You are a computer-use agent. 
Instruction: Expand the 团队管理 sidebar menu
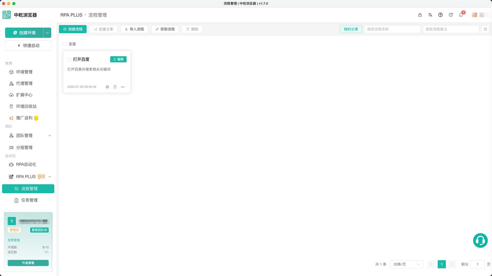(x=28, y=136)
